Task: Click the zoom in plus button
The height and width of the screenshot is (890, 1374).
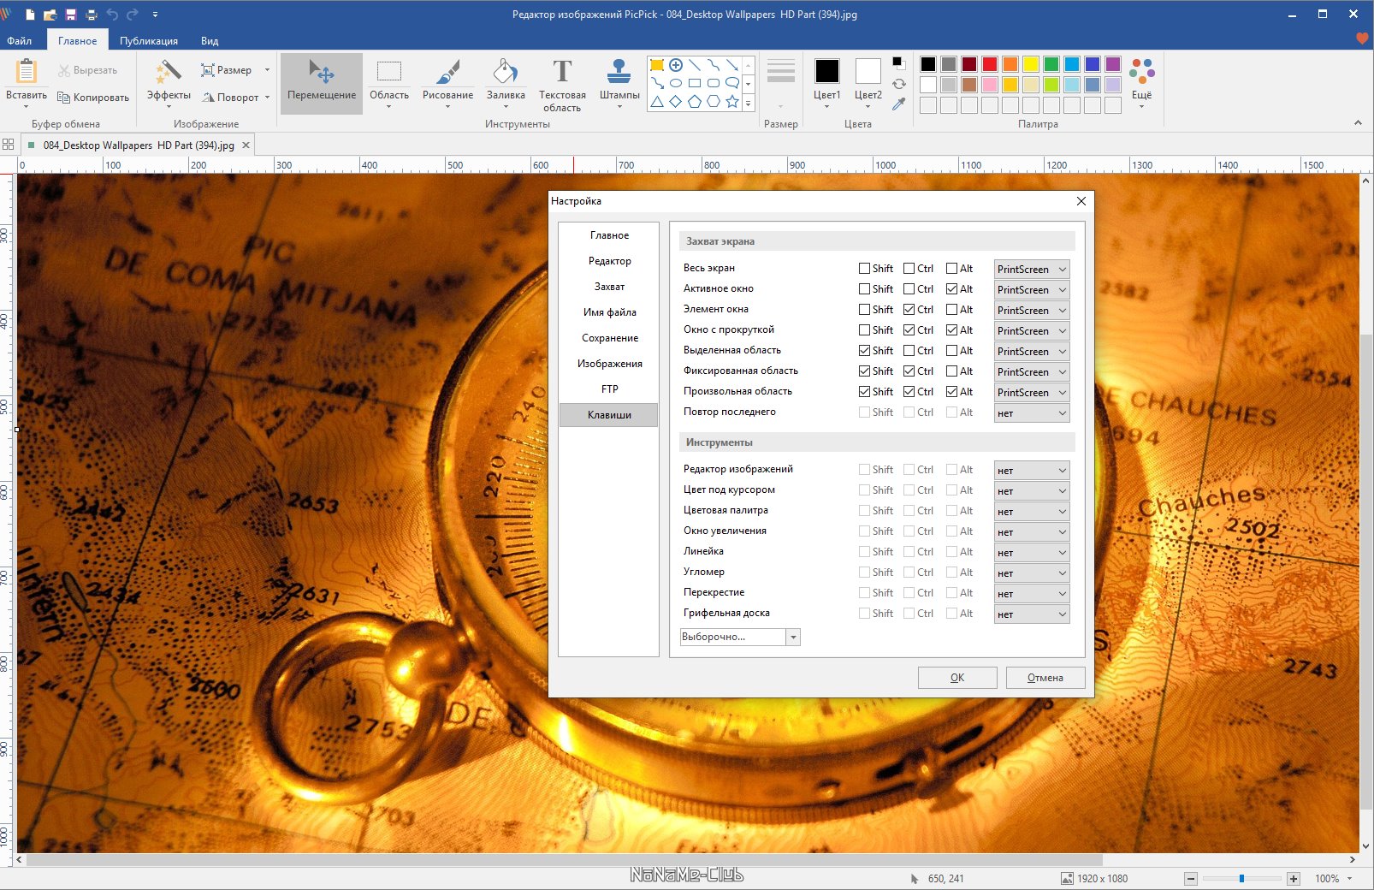Action: 1294,879
